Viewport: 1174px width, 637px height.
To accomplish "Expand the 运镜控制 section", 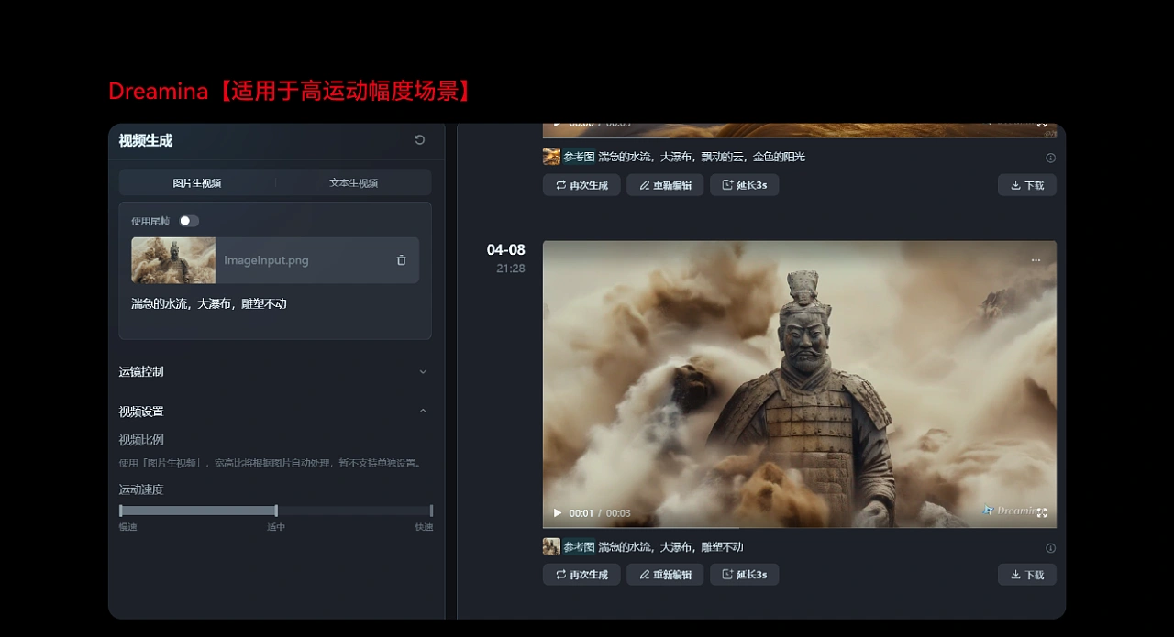I will pos(275,371).
